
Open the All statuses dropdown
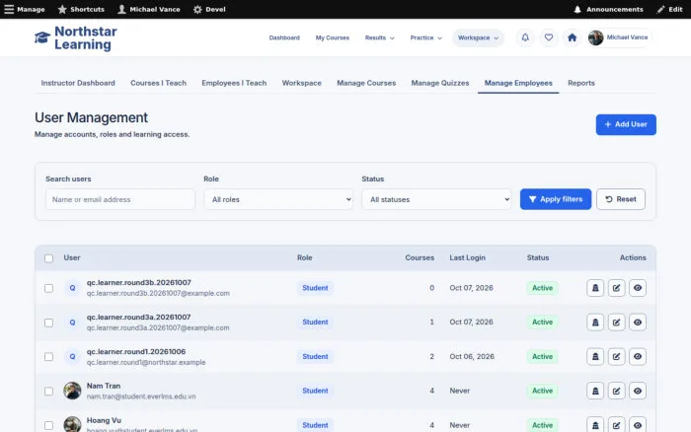[436, 199]
